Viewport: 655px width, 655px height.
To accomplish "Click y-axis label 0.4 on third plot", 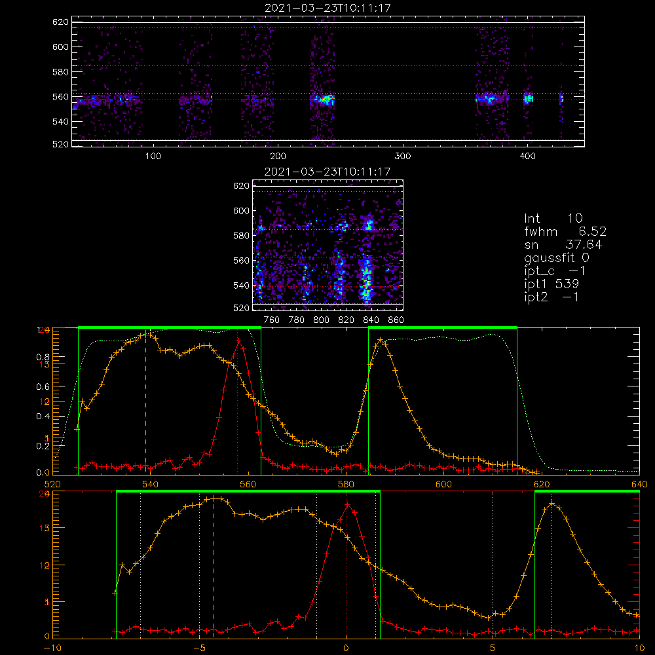I will tap(43, 416).
